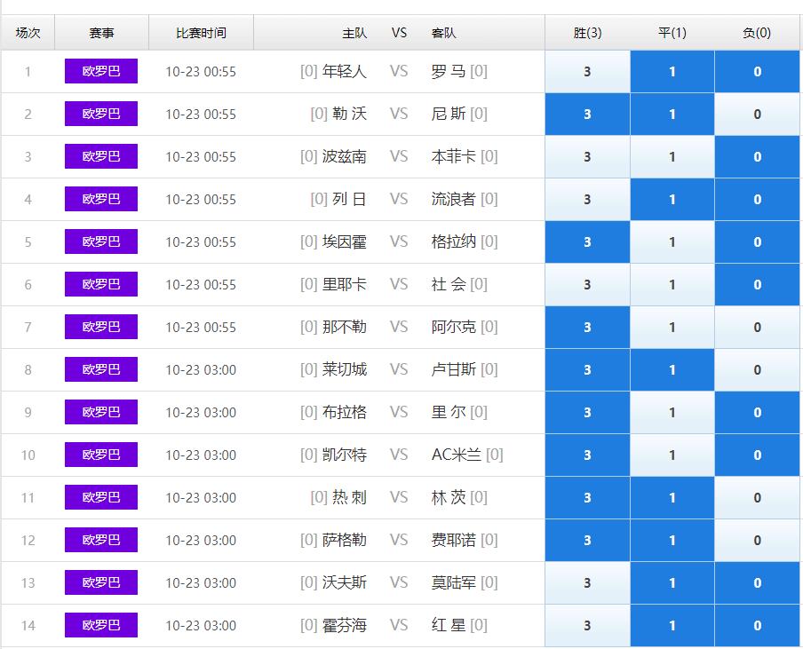Toggle loss (0) for match 3 波兹南 vs 本菲卡
The height and width of the screenshot is (649, 803).
point(757,156)
